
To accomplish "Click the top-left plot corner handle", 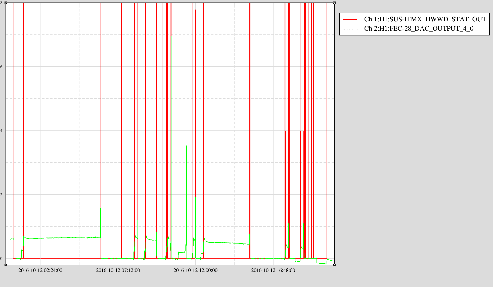I will [6, 3].
